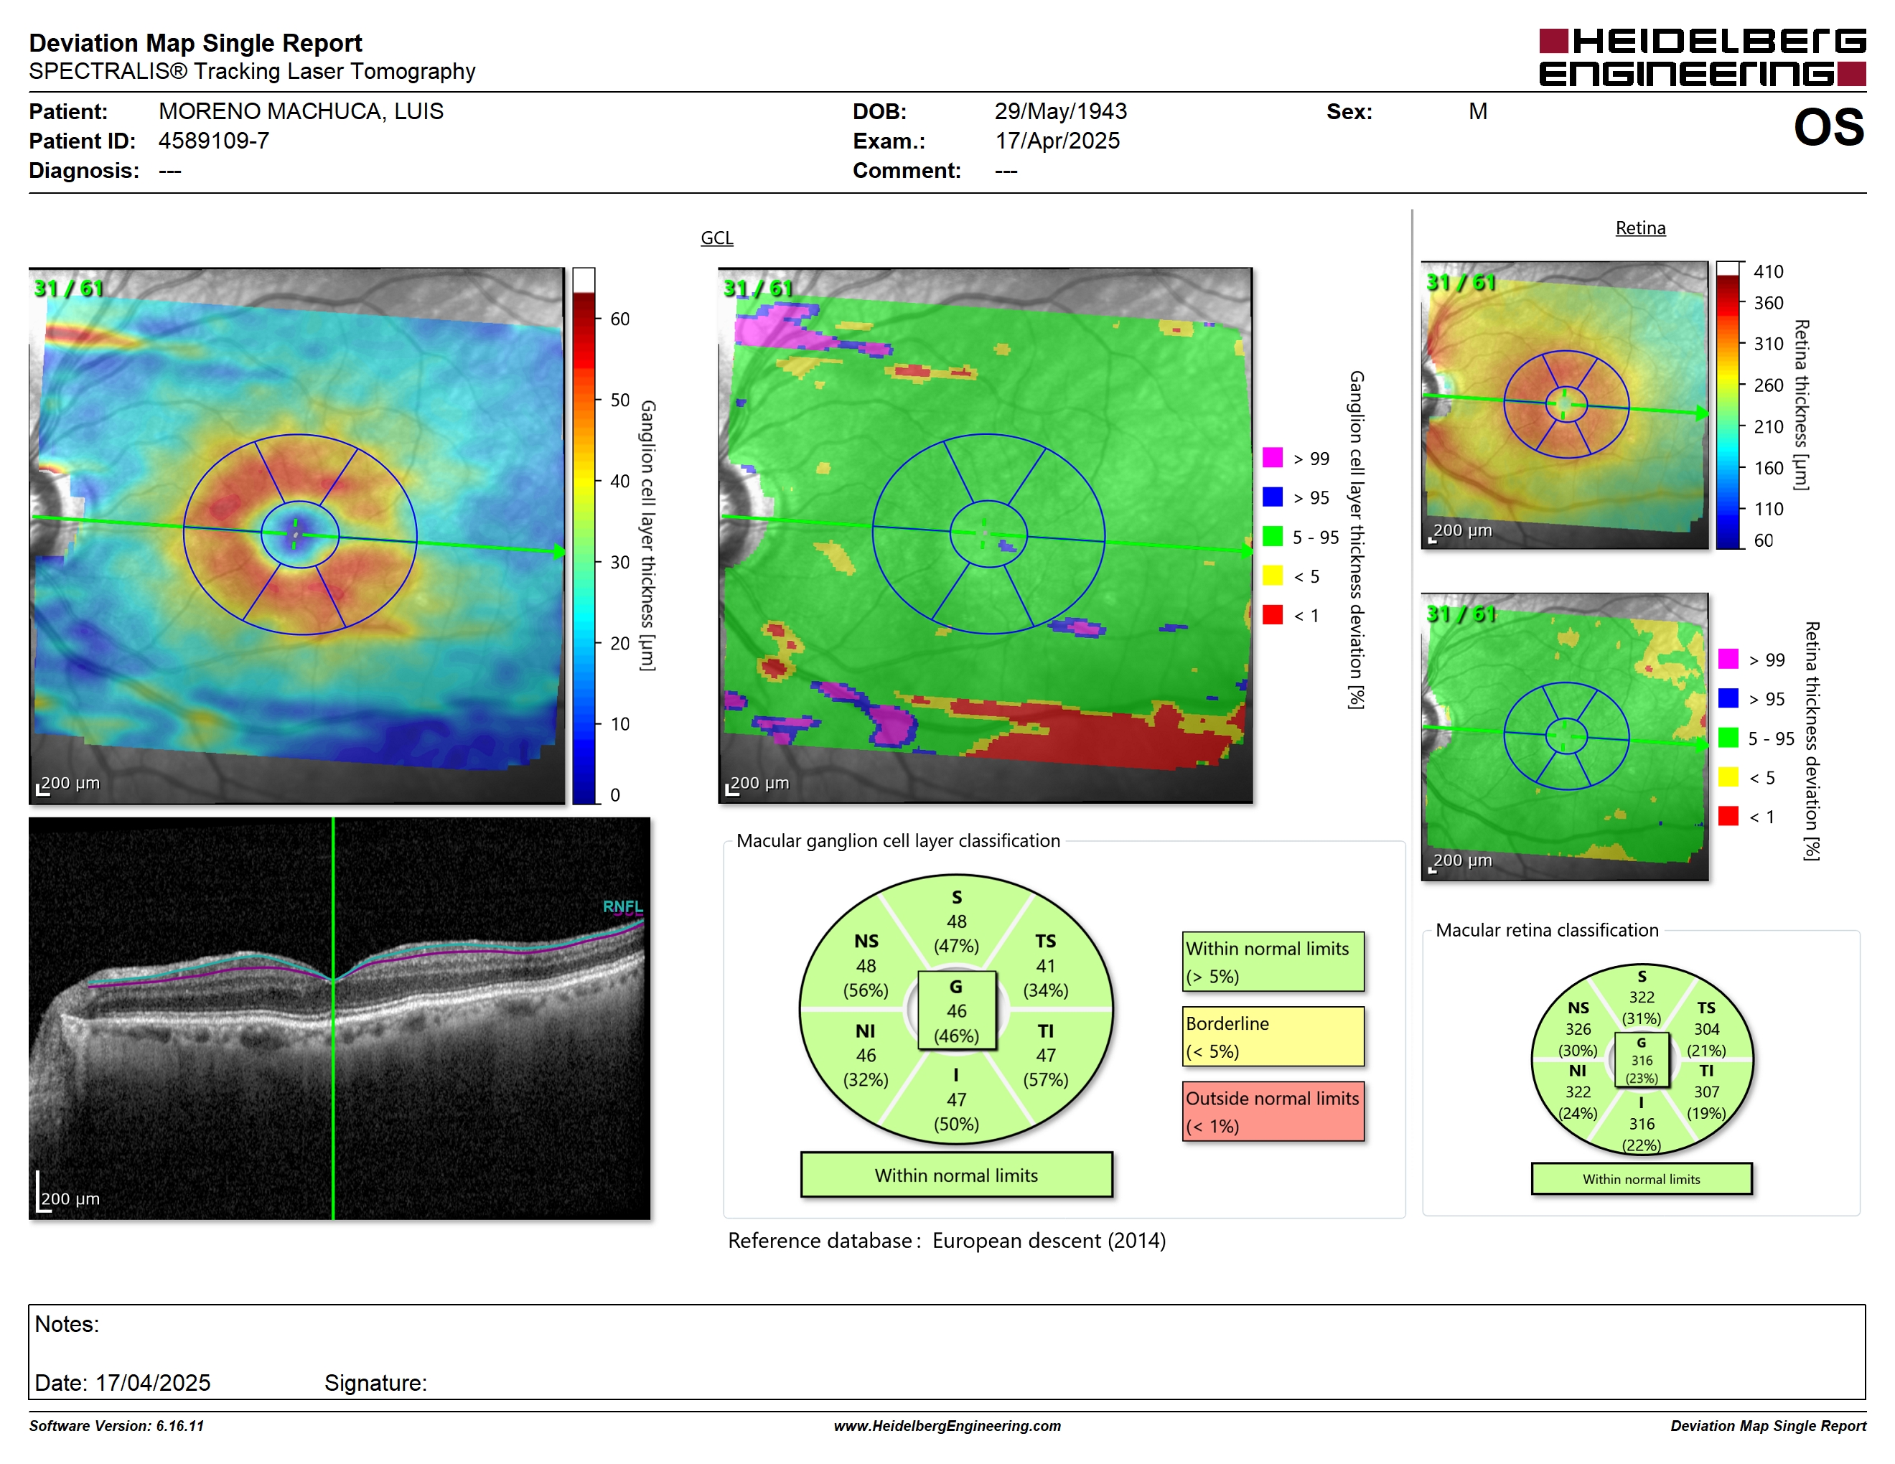The height and width of the screenshot is (1464, 1895).
Task: Click the 60 tick on GCL thickness scale
Action: click(x=619, y=319)
